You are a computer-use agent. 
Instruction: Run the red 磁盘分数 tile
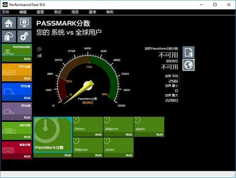pos(17,150)
